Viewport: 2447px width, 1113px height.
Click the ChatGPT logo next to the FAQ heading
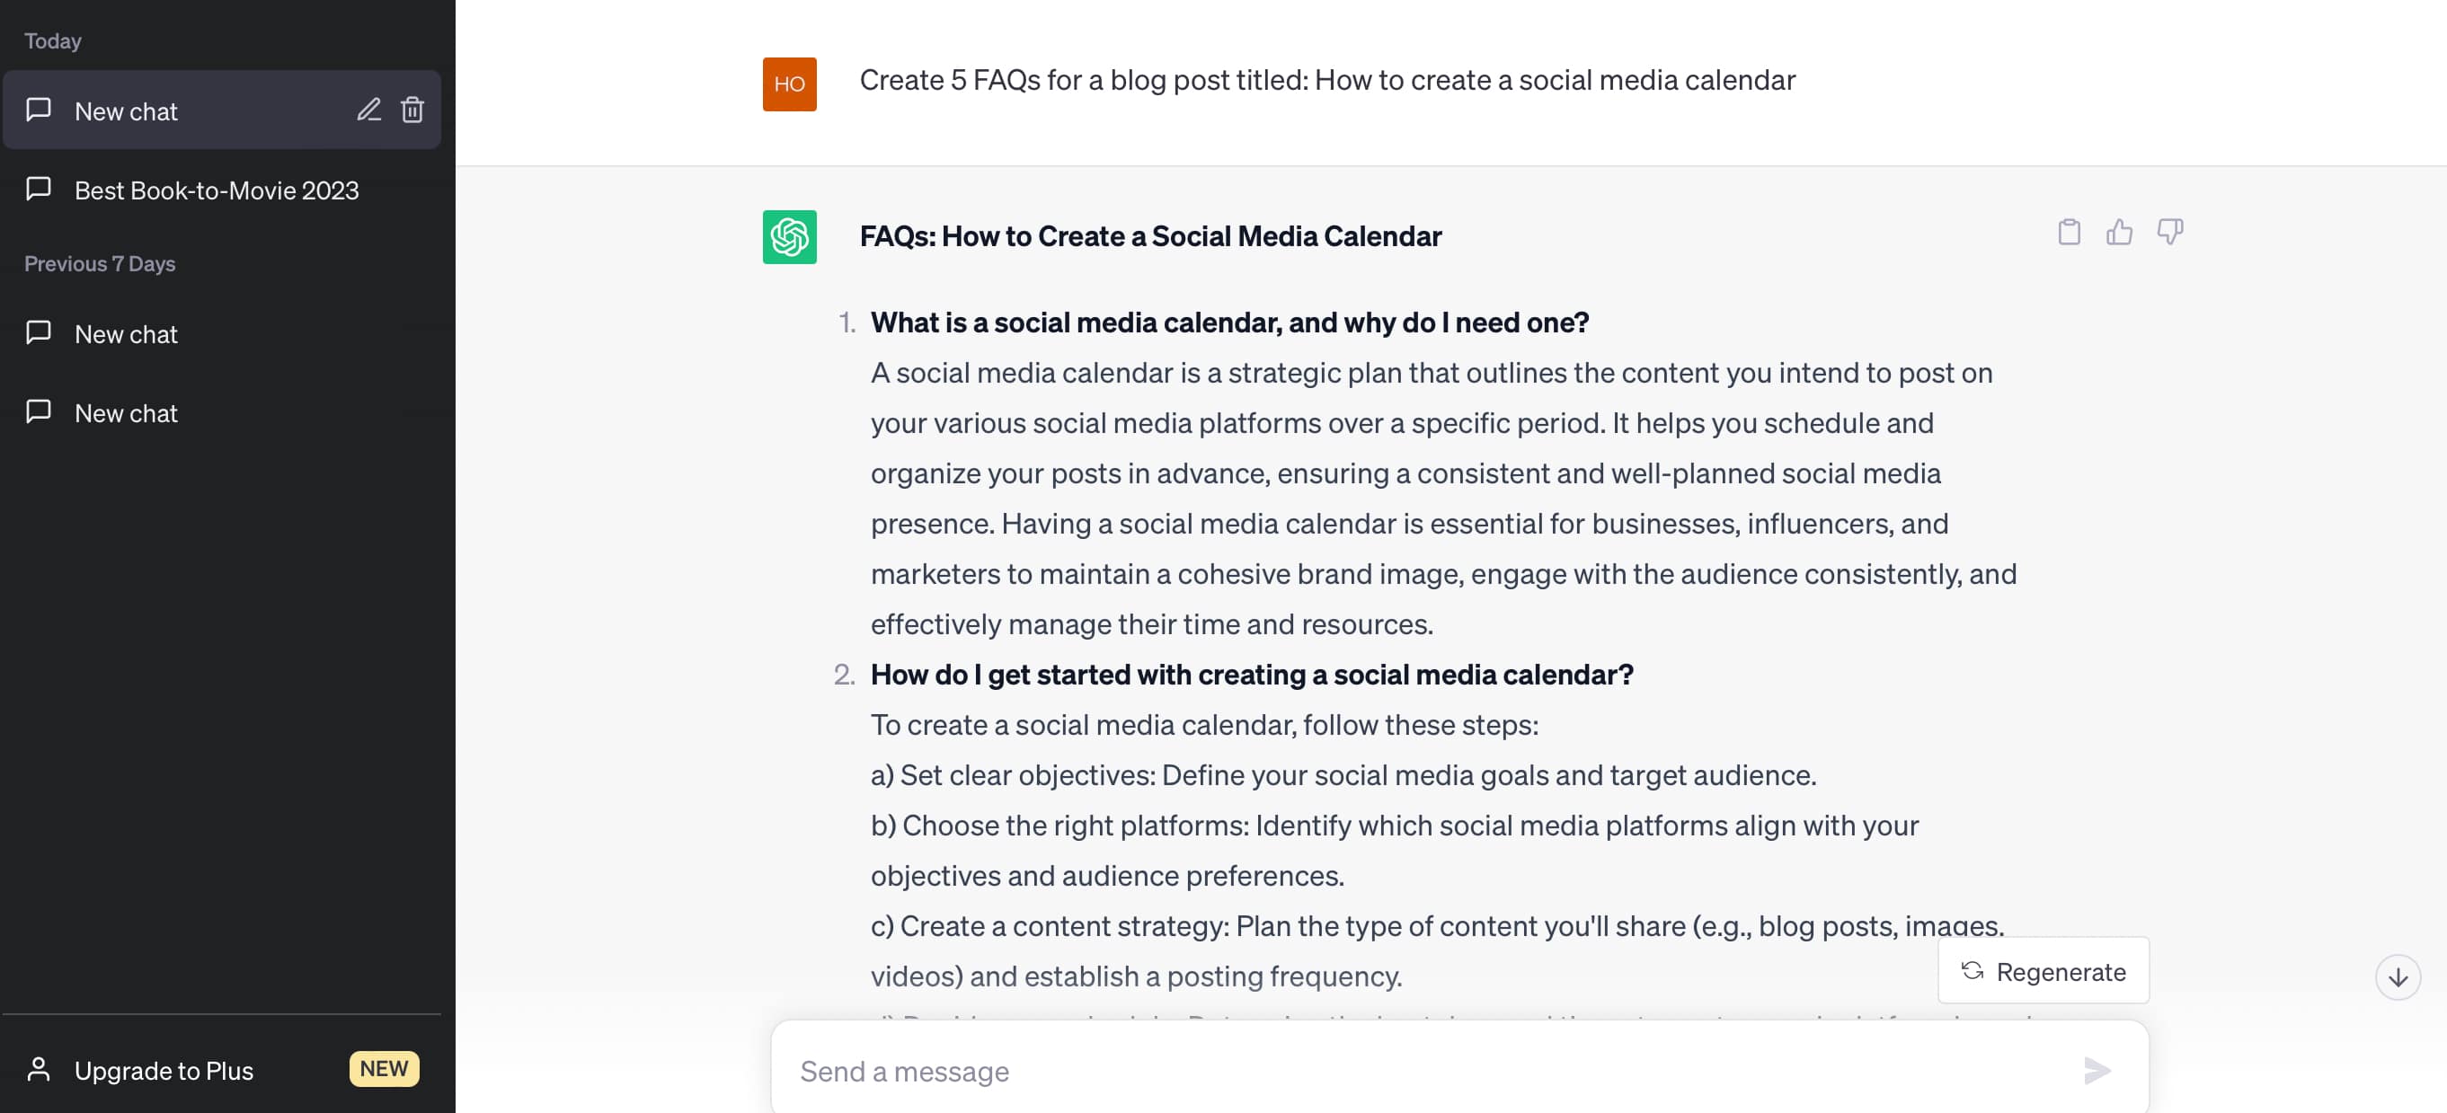point(789,236)
